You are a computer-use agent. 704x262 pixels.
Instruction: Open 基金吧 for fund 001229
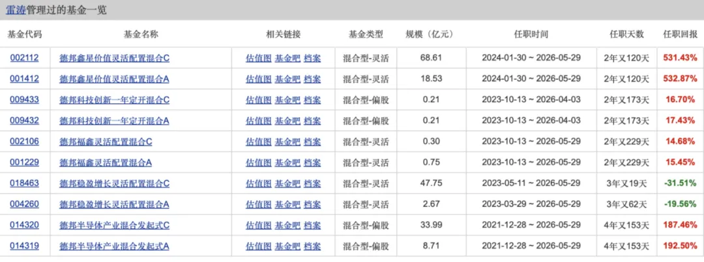287,162
